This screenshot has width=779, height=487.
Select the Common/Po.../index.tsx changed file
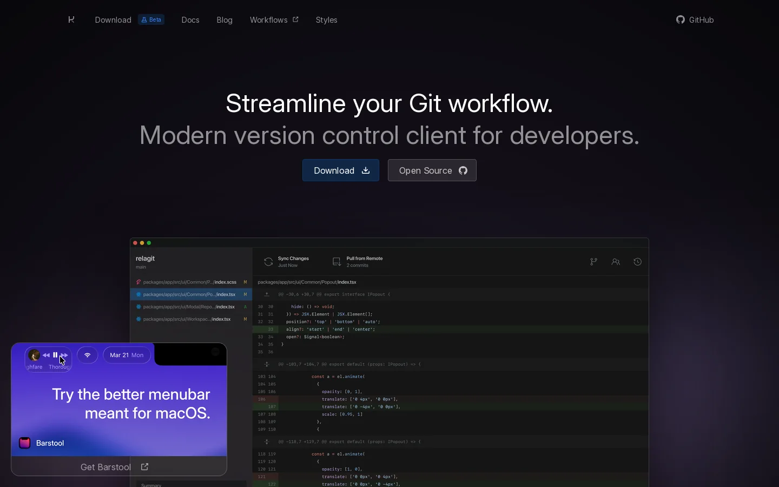(x=192, y=294)
